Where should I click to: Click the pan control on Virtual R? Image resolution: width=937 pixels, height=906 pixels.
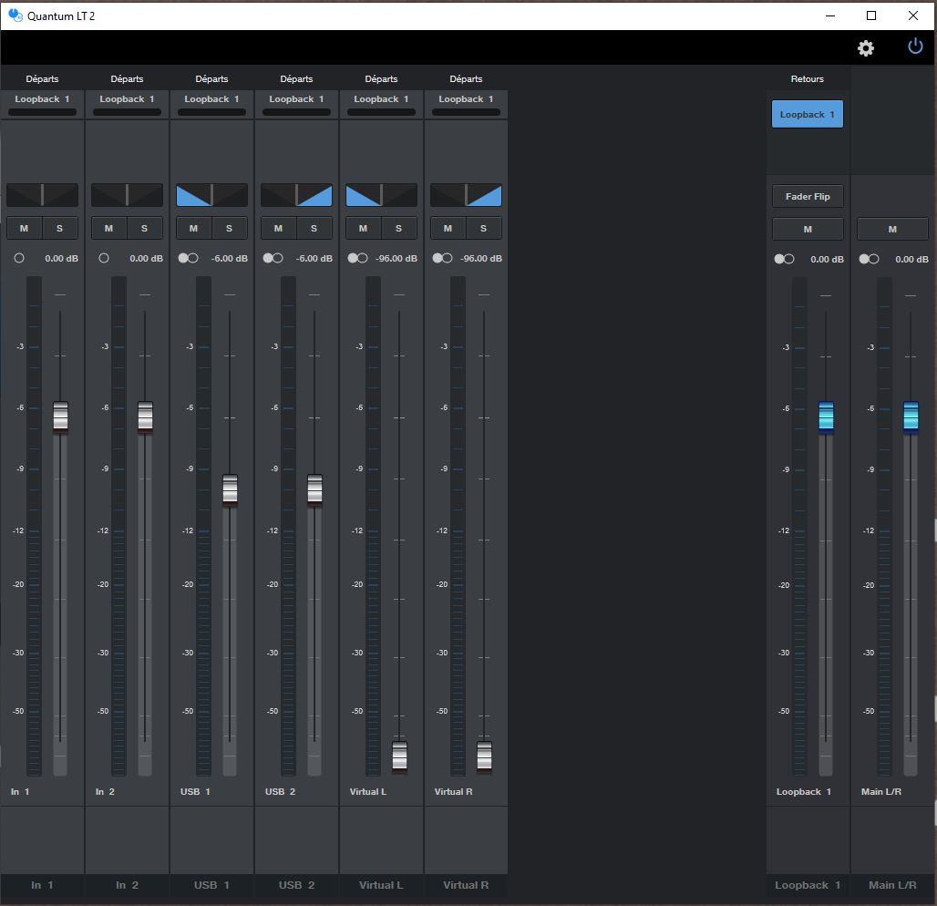coord(466,195)
